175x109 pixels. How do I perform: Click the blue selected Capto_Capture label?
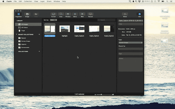point(50,36)
